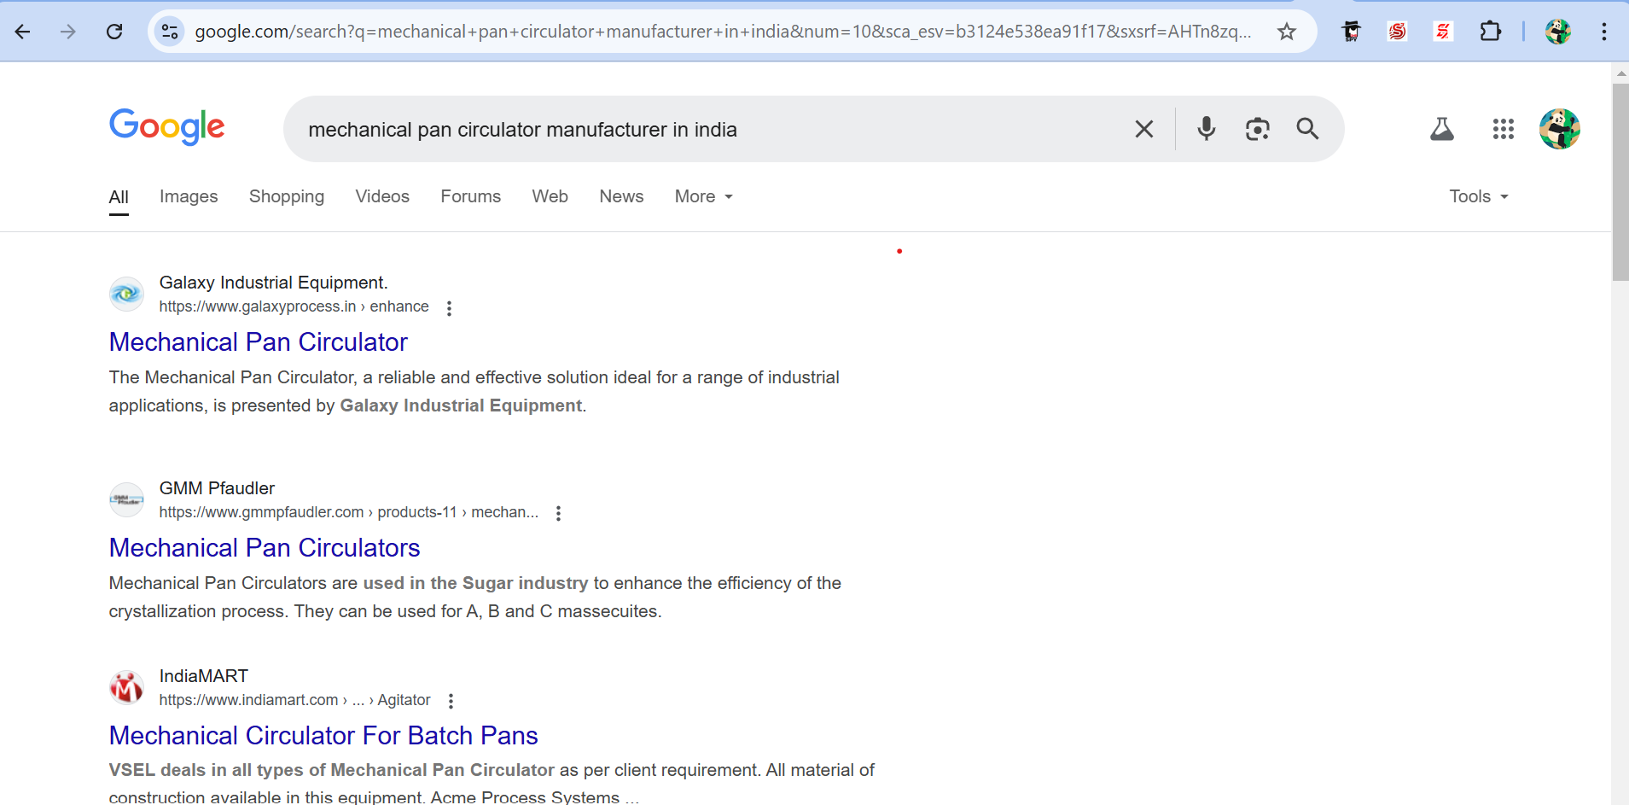
Task: Open the browser Extensions puzzle icon
Action: coord(1490,32)
